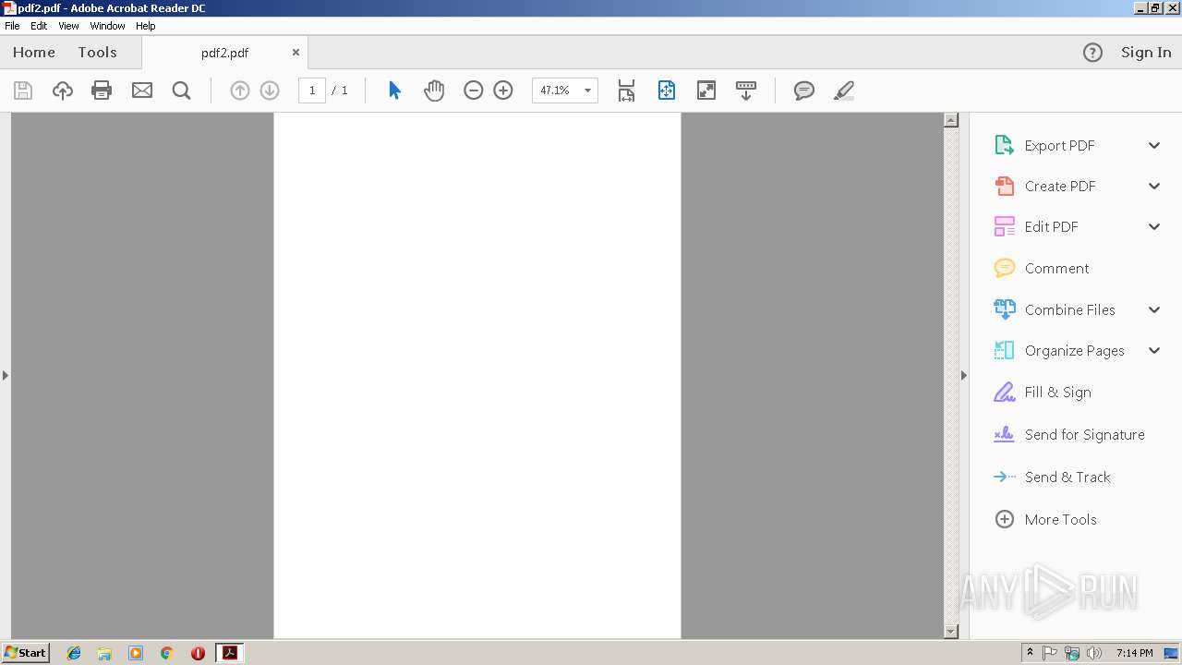Activate the Selection arrow tool
This screenshot has height=665, width=1182.
pos(394,91)
